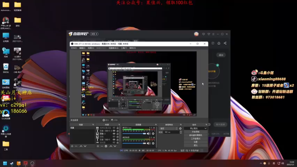Open the stop streaming button dropdown arrow
The width and height of the screenshot is (297, 167).
pyautogui.click(x=205, y=128)
